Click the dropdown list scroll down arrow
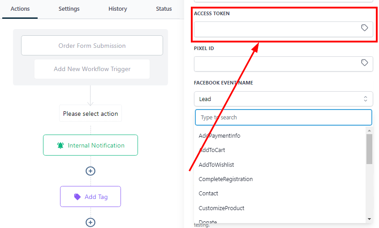The width and height of the screenshot is (379, 228). click(x=369, y=219)
